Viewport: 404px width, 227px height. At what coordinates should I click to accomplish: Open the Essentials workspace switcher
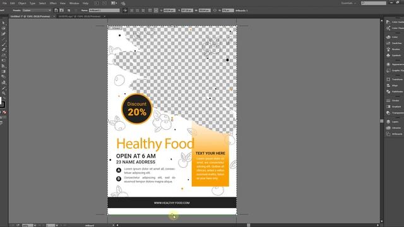click(x=348, y=3)
